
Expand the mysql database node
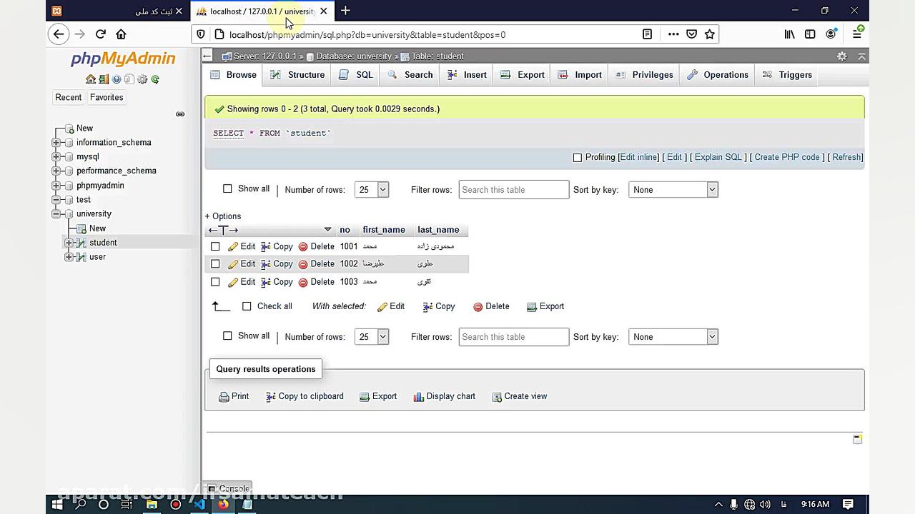point(56,157)
